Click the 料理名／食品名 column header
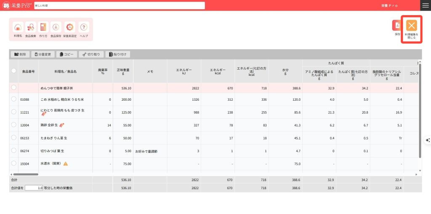The width and height of the screenshot is (431, 214). coord(65,72)
